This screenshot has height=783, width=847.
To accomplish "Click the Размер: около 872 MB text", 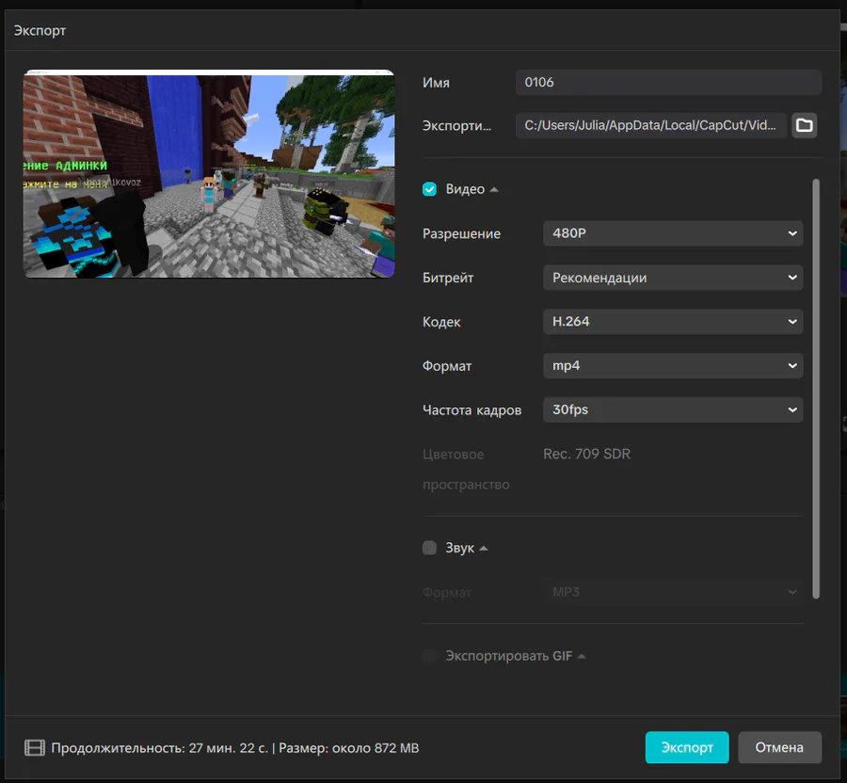I will (x=348, y=748).
